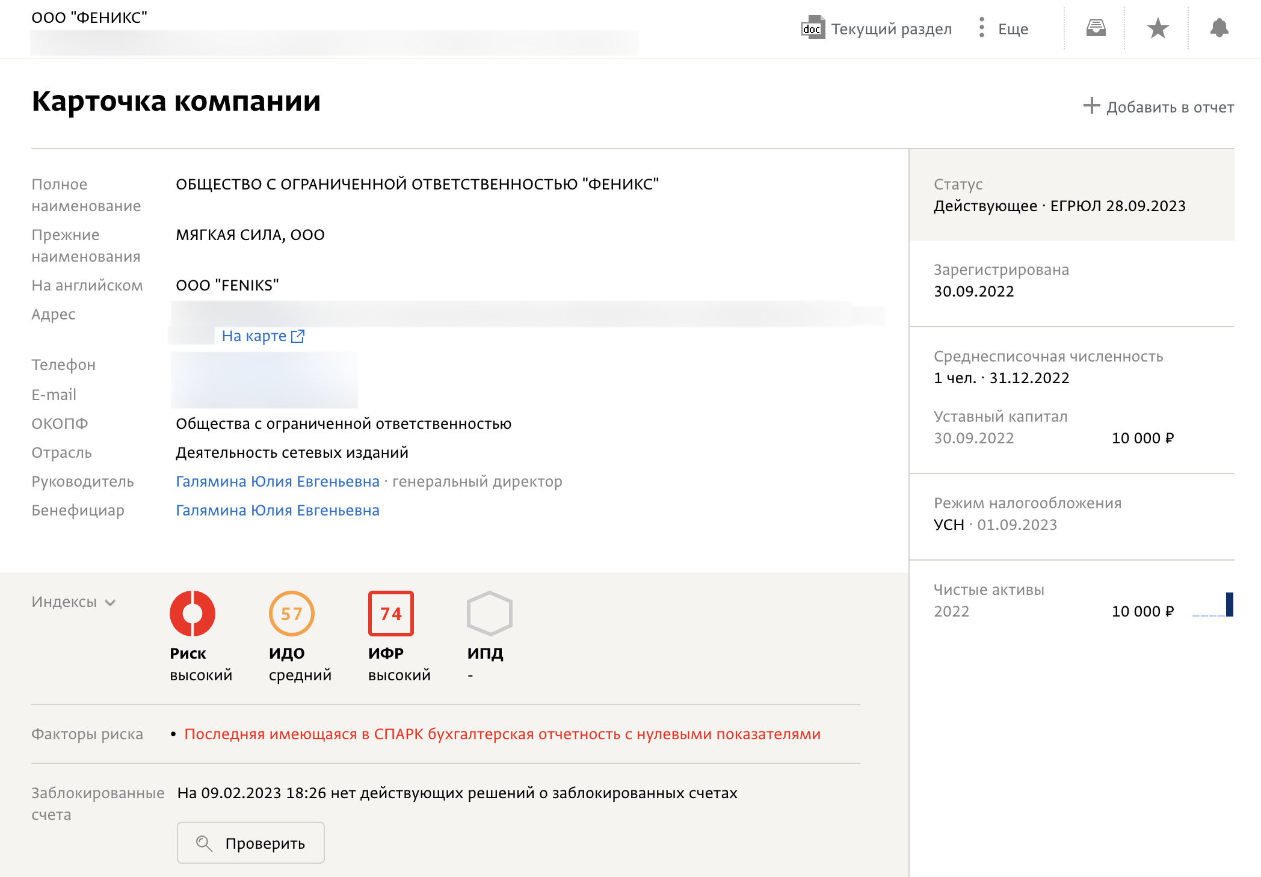Open the На карте map link

coord(254,336)
